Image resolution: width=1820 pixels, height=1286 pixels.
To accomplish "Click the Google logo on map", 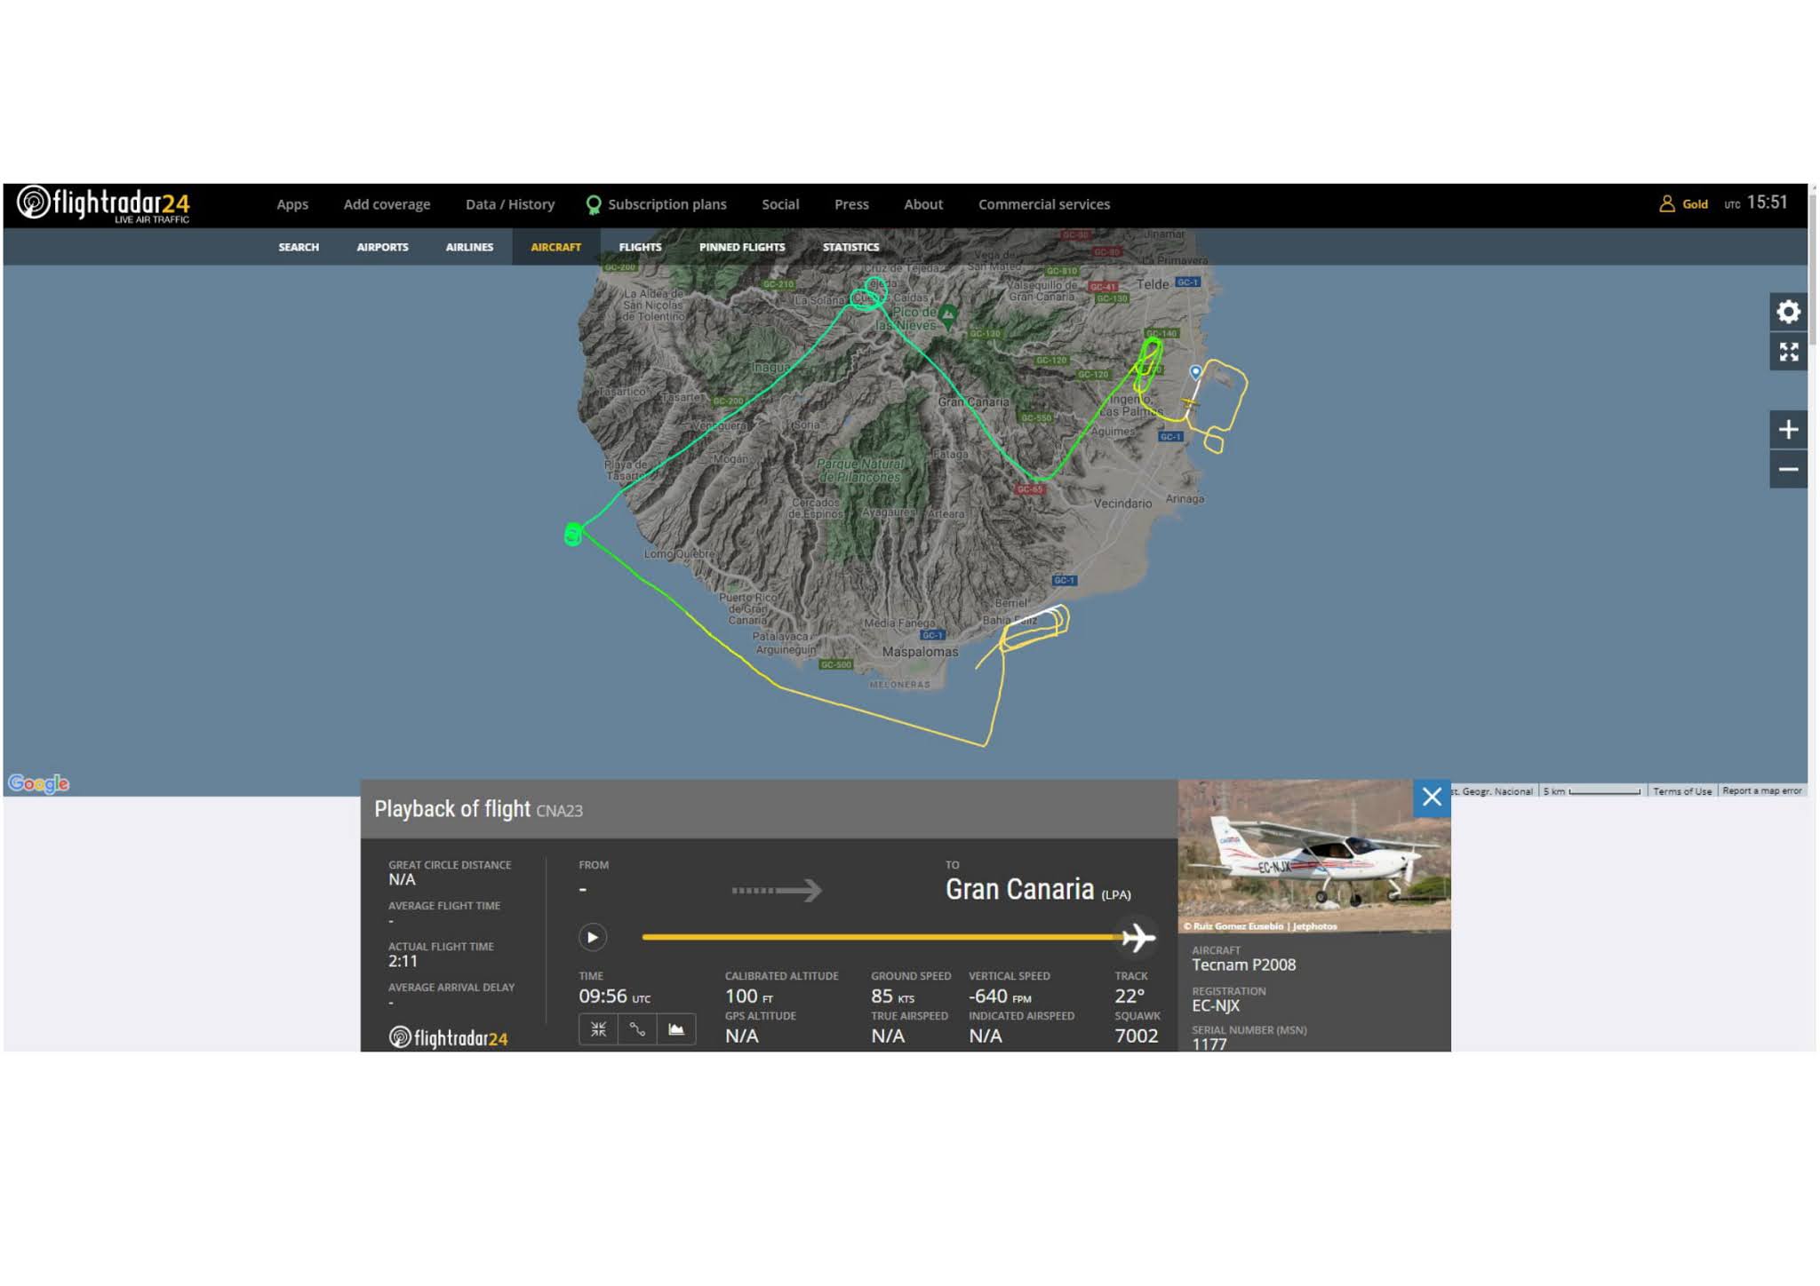I will click(38, 783).
